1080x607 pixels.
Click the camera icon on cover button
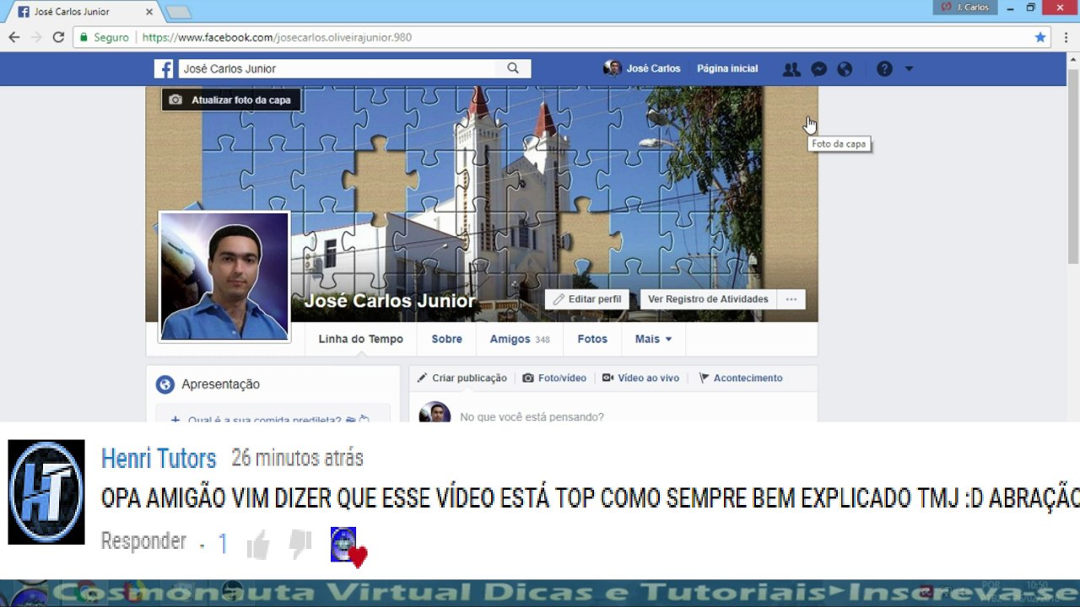click(175, 99)
